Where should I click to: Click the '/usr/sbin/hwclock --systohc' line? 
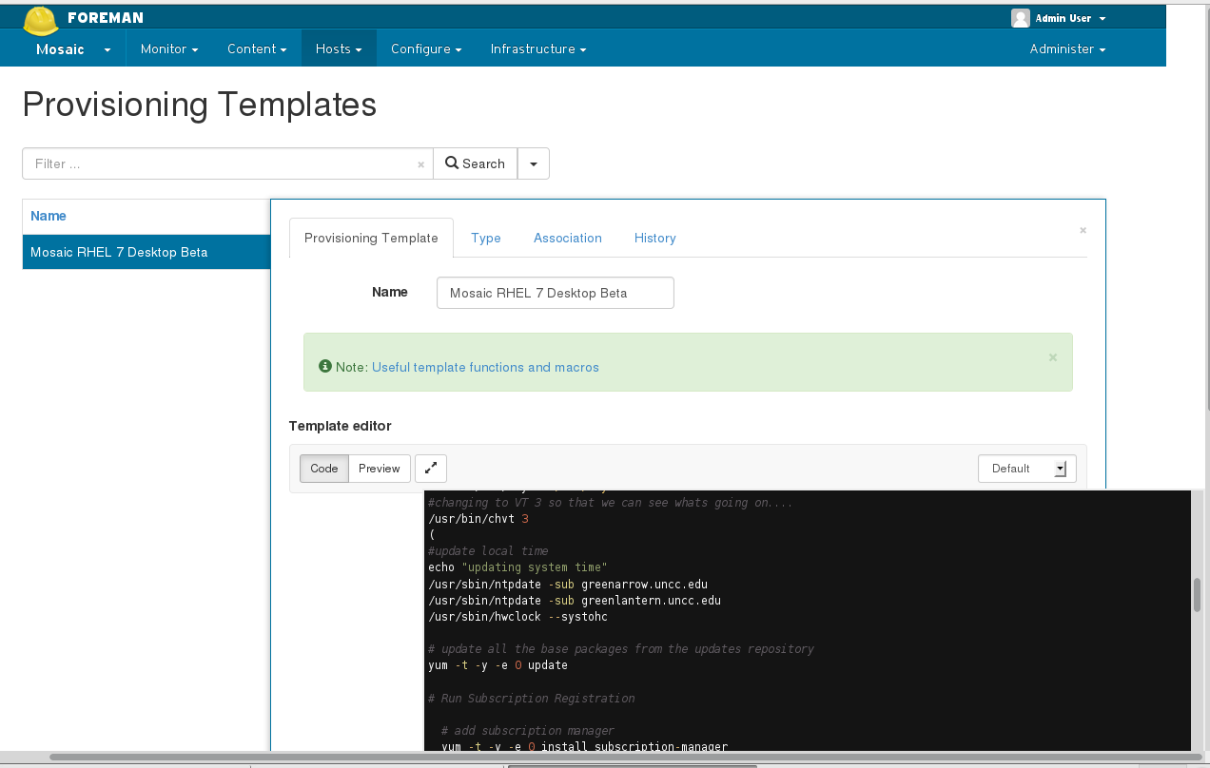[x=517, y=616]
